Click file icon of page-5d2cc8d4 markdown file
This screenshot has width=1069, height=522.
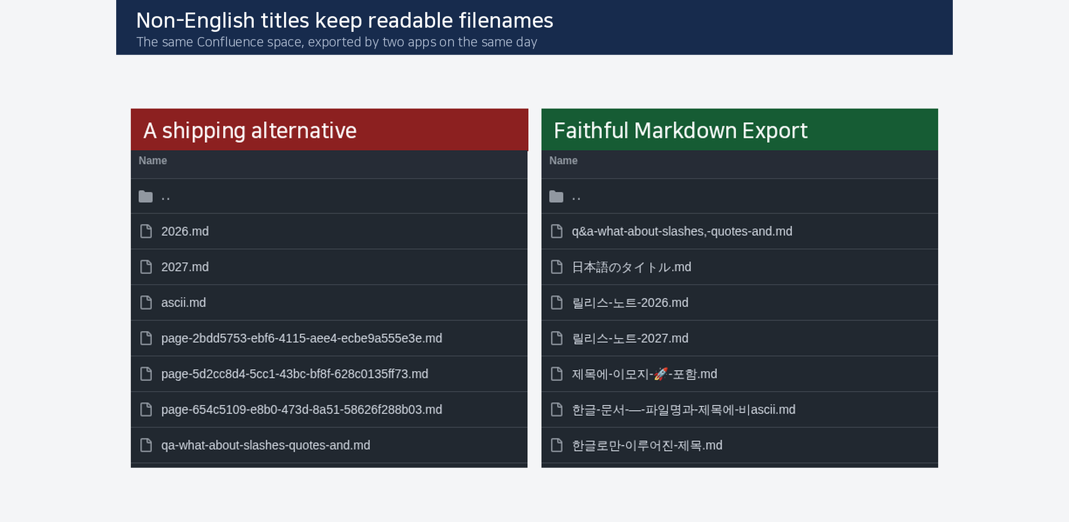pos(146,374)
